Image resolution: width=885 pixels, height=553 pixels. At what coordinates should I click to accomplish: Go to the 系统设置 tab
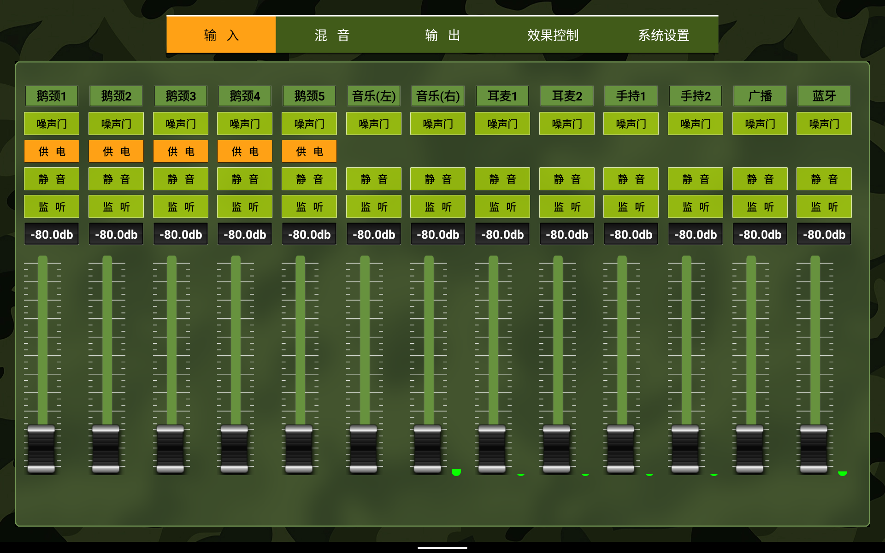click(x=663, y=35)
